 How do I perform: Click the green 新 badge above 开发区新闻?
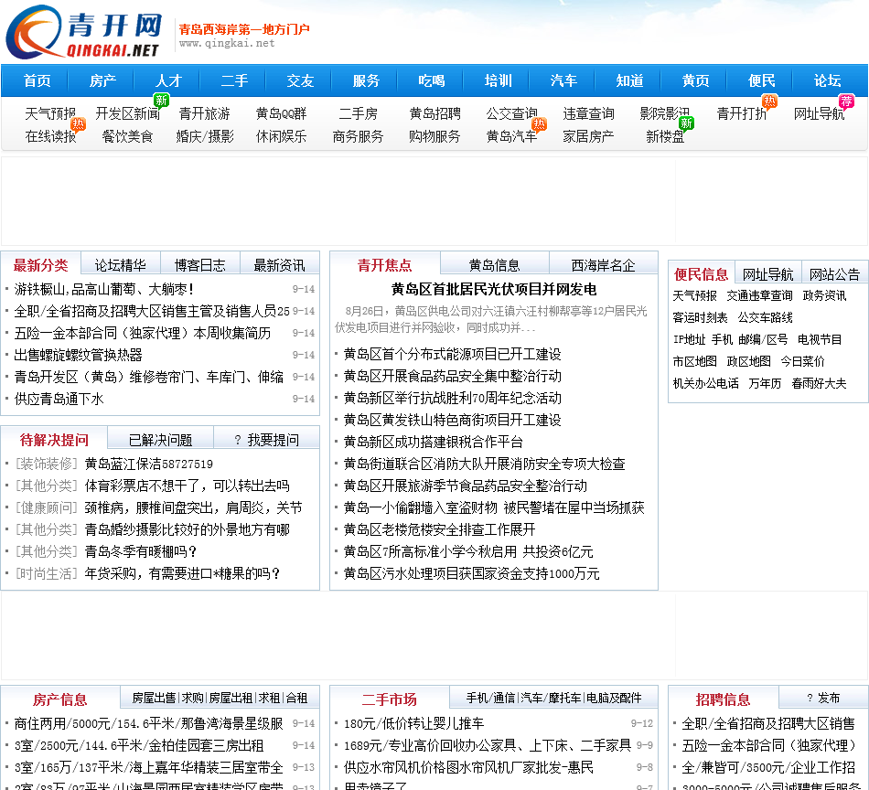pos(161,101)
